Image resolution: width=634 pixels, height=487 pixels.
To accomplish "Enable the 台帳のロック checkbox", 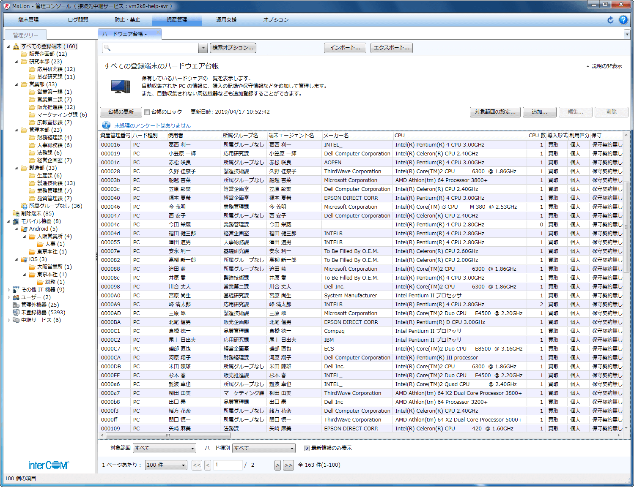I will pos(147,112).
